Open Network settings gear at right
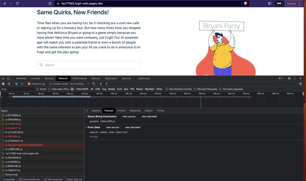The image size is (306, 181). pyautogui.click(x=300, y=84)
